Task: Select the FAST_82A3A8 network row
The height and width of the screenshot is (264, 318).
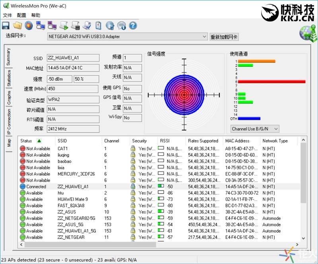Action: [159, 206]
